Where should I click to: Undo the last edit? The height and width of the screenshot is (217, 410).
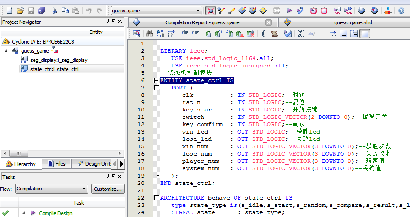pos(89,11)
